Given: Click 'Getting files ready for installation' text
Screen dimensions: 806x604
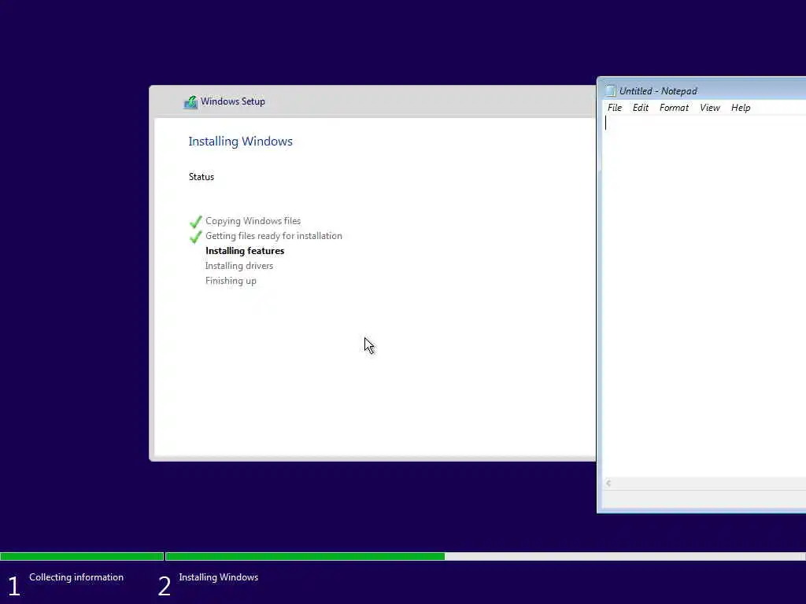Looking at the screenshot, I should pyautogui.click(x=273, y=236).
